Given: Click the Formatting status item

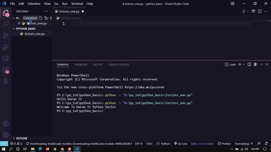Looking at the screenshot, I should point(244,144).
